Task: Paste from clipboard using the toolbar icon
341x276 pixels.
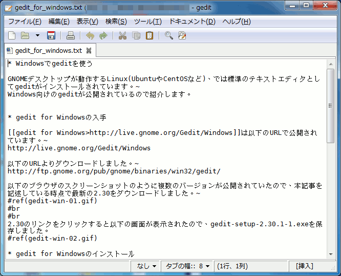Action: [x=150, y=35]
